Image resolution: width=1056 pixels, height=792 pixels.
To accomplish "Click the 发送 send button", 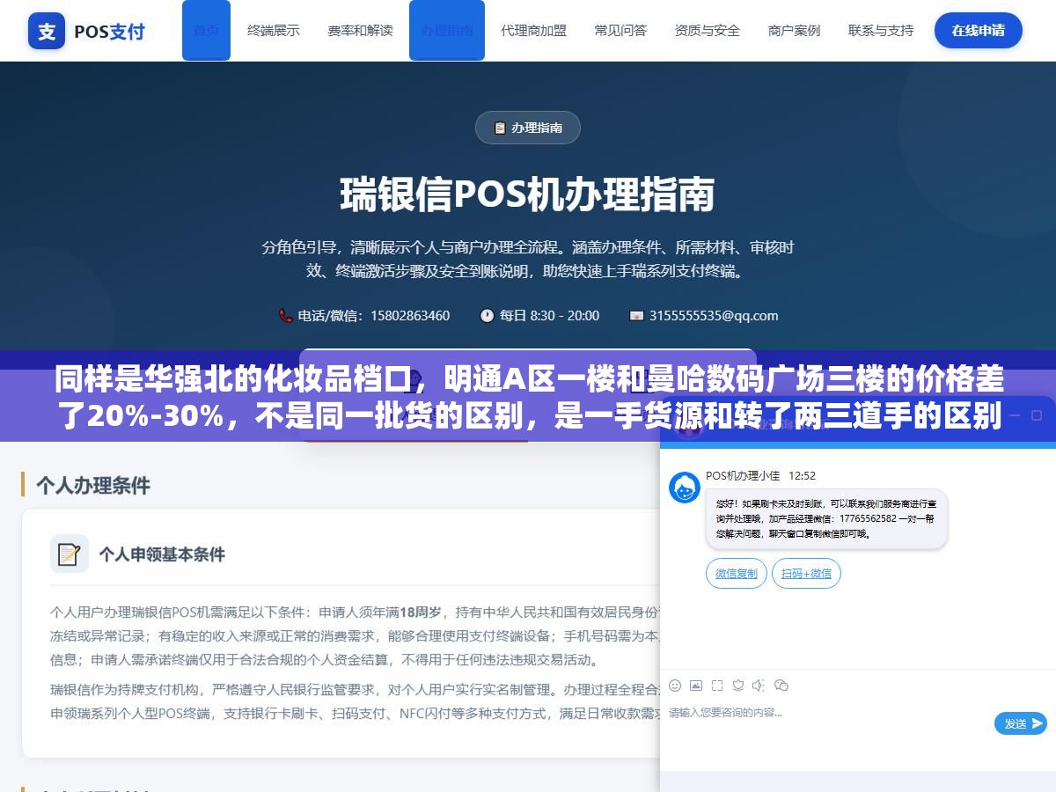I will (1021, 723).
